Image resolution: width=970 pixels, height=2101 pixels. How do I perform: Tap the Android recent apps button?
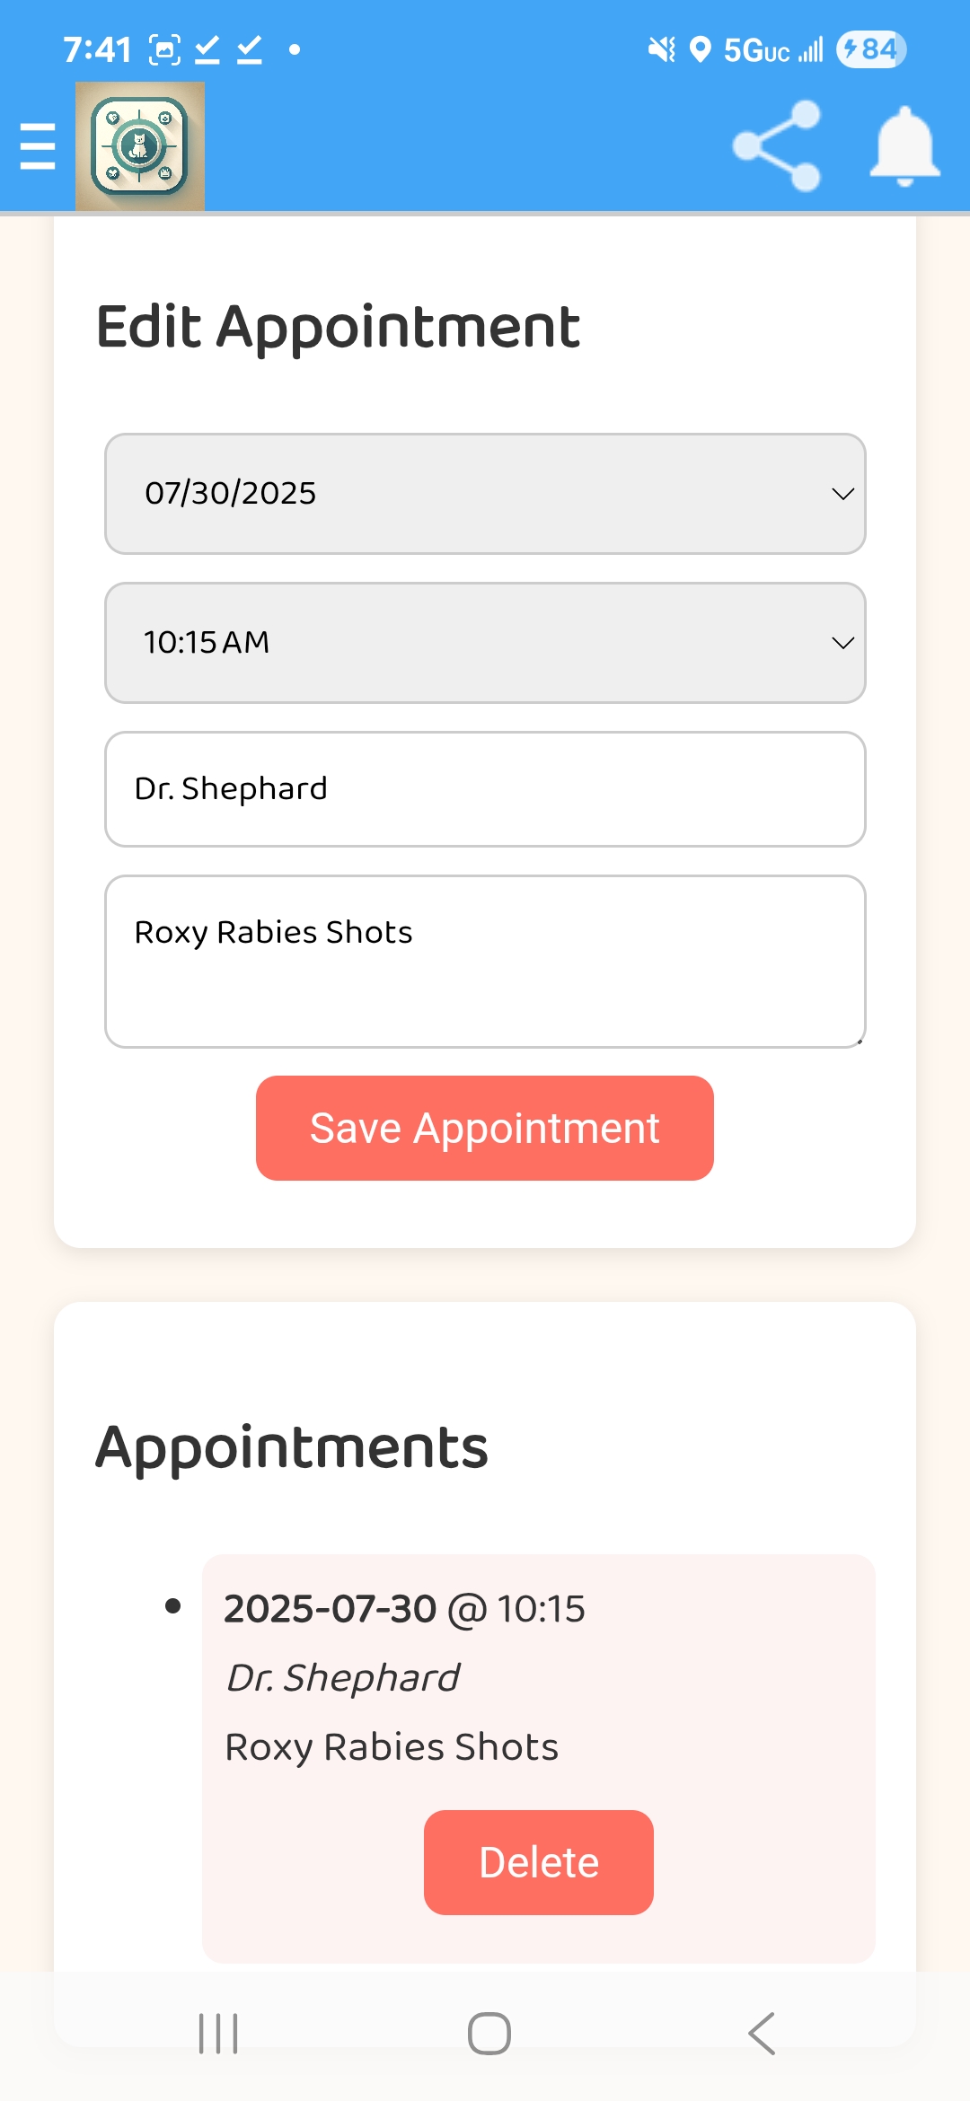(x=218, y=2034)
